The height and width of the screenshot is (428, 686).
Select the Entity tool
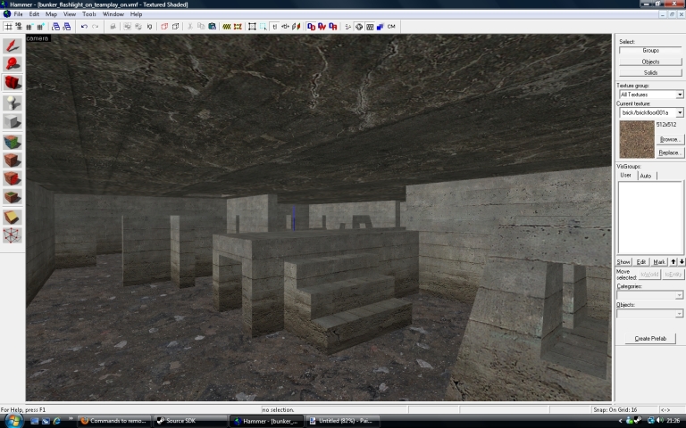click(13, 103)
